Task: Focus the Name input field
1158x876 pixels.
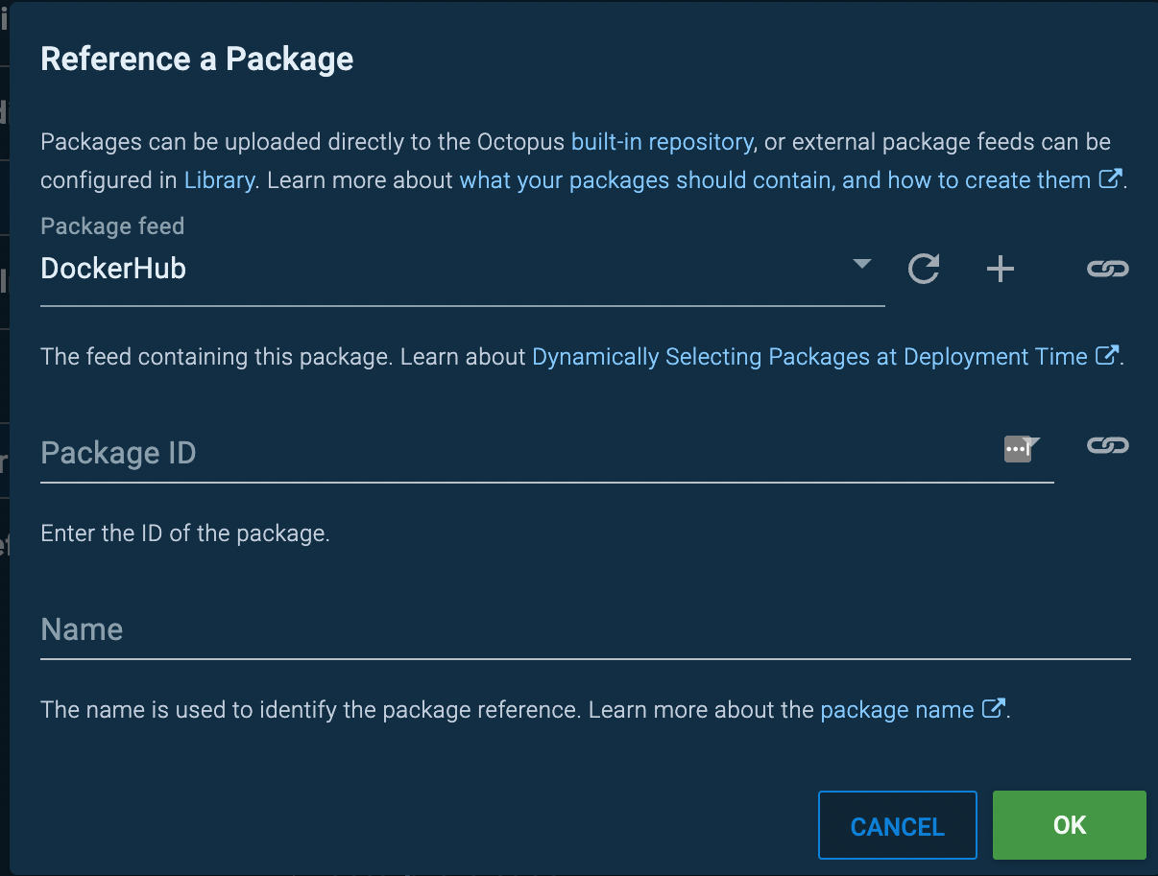Action: [586, 629]
